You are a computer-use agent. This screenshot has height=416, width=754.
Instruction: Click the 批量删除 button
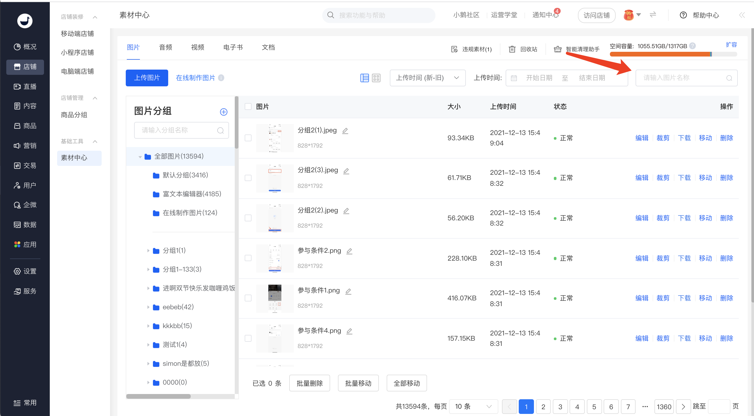pos(309,383)
